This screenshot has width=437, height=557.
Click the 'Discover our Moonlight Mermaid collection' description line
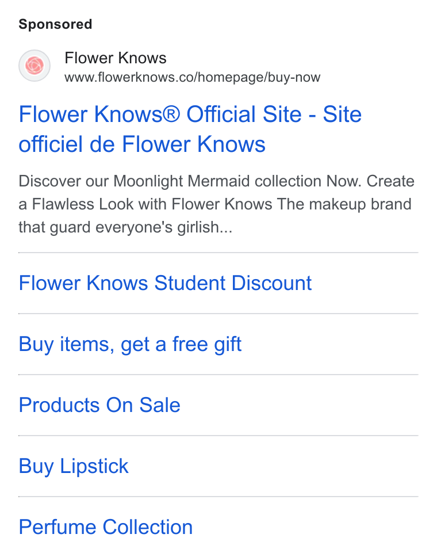[217, 181]
